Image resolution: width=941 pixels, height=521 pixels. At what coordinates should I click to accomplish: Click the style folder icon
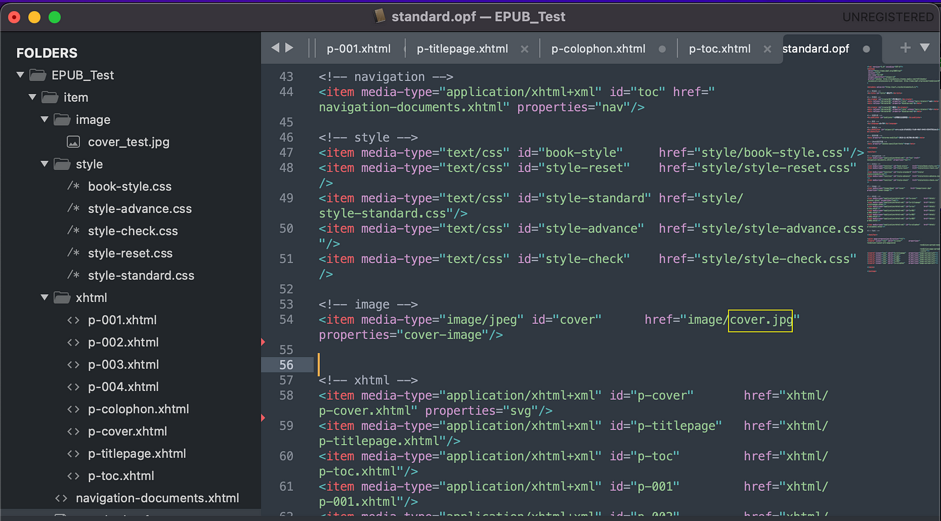point(62,165)
